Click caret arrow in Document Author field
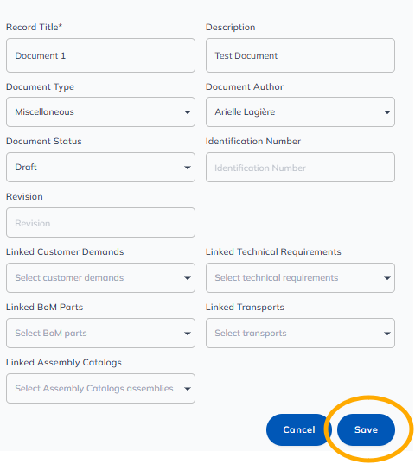The height and width of the screenshot is (464, 415). click(x=386, y=112)
